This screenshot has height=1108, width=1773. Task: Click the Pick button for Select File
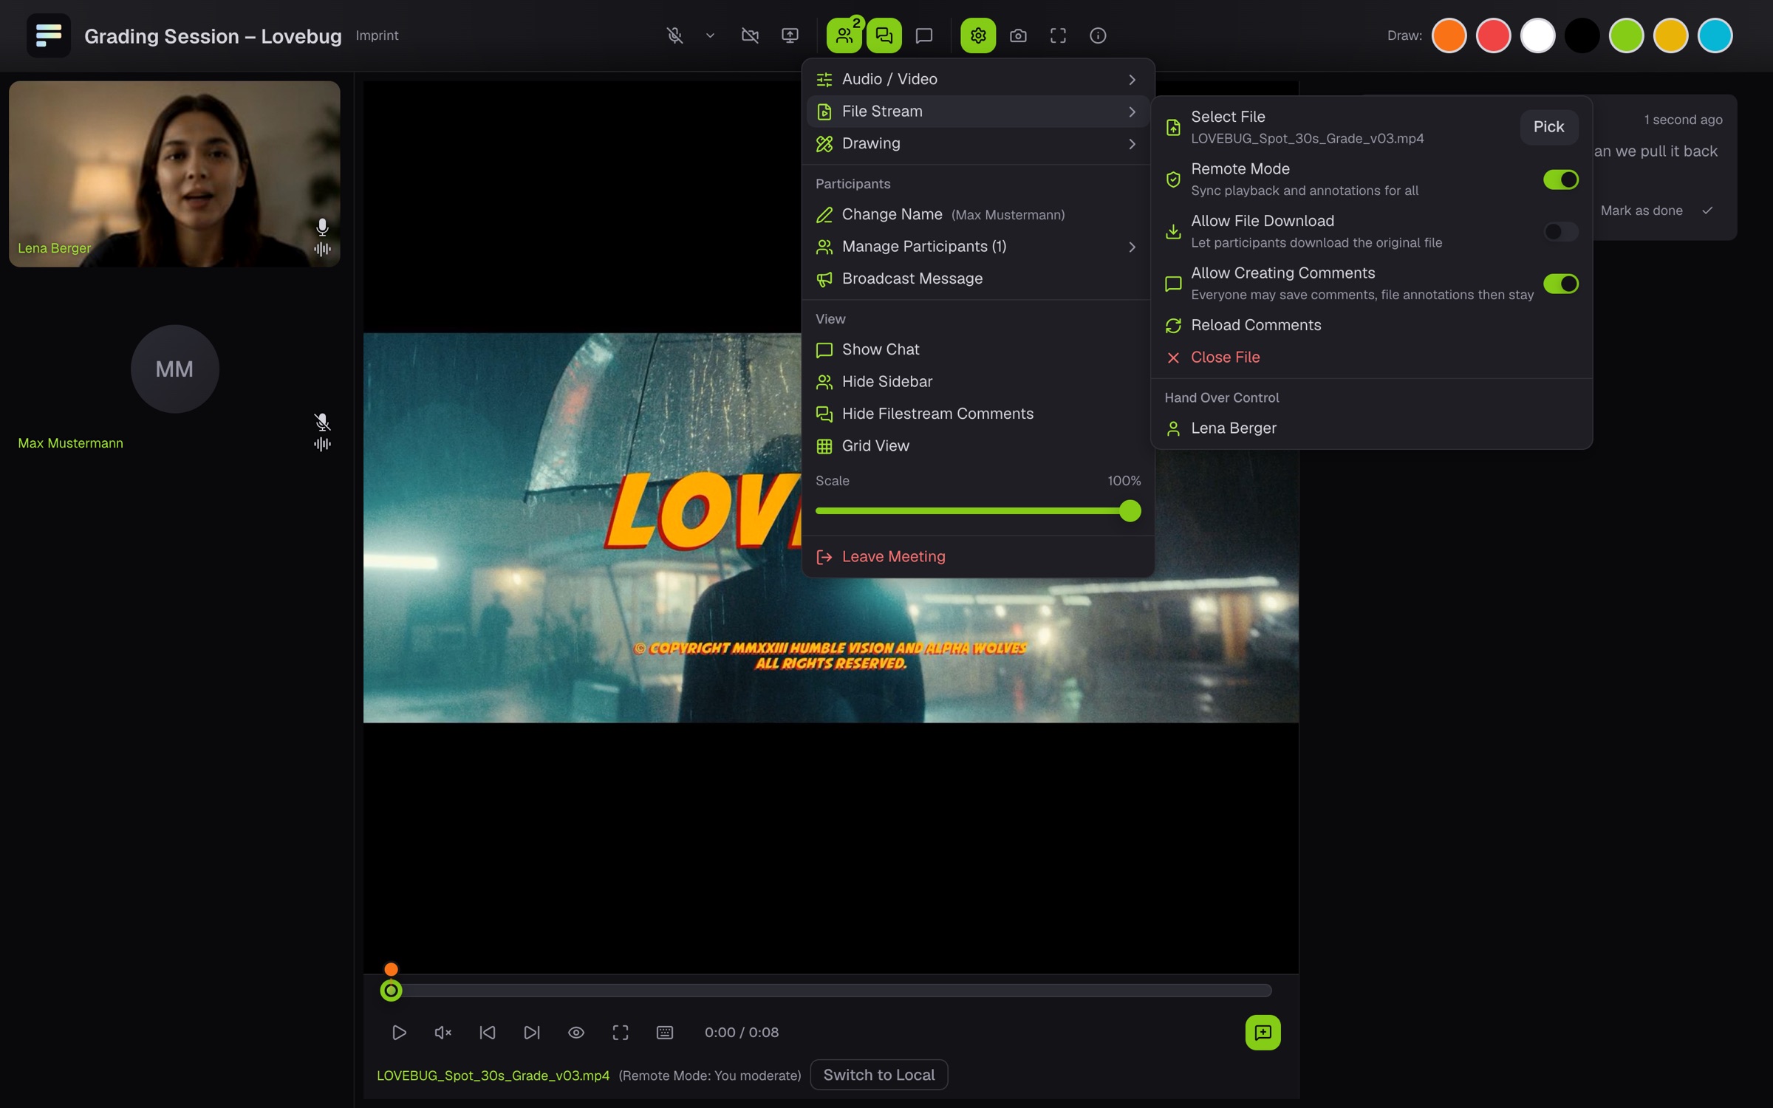tap(1548, 127)
